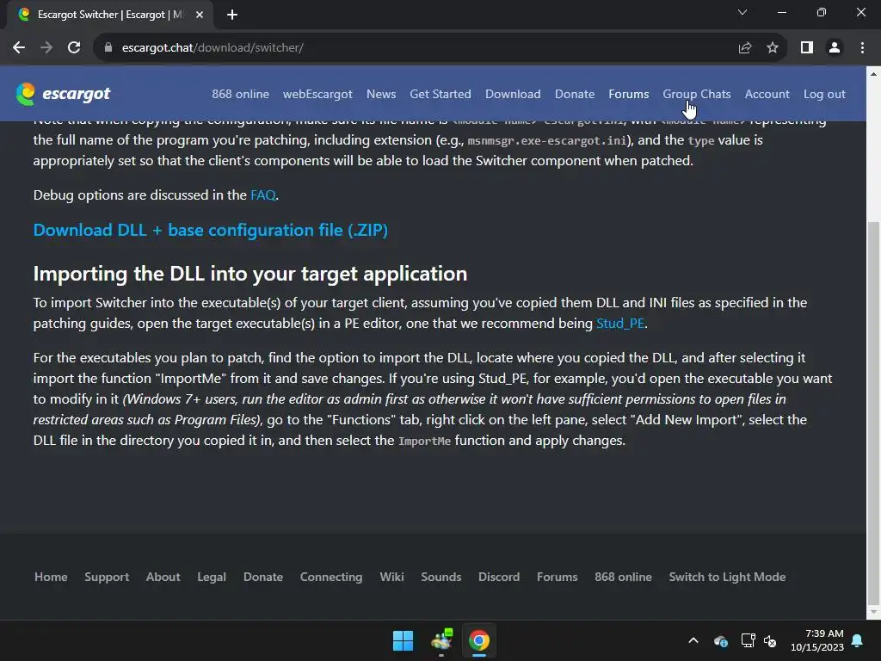Close the Escargot Switcher tab

(x=200, y=15)
